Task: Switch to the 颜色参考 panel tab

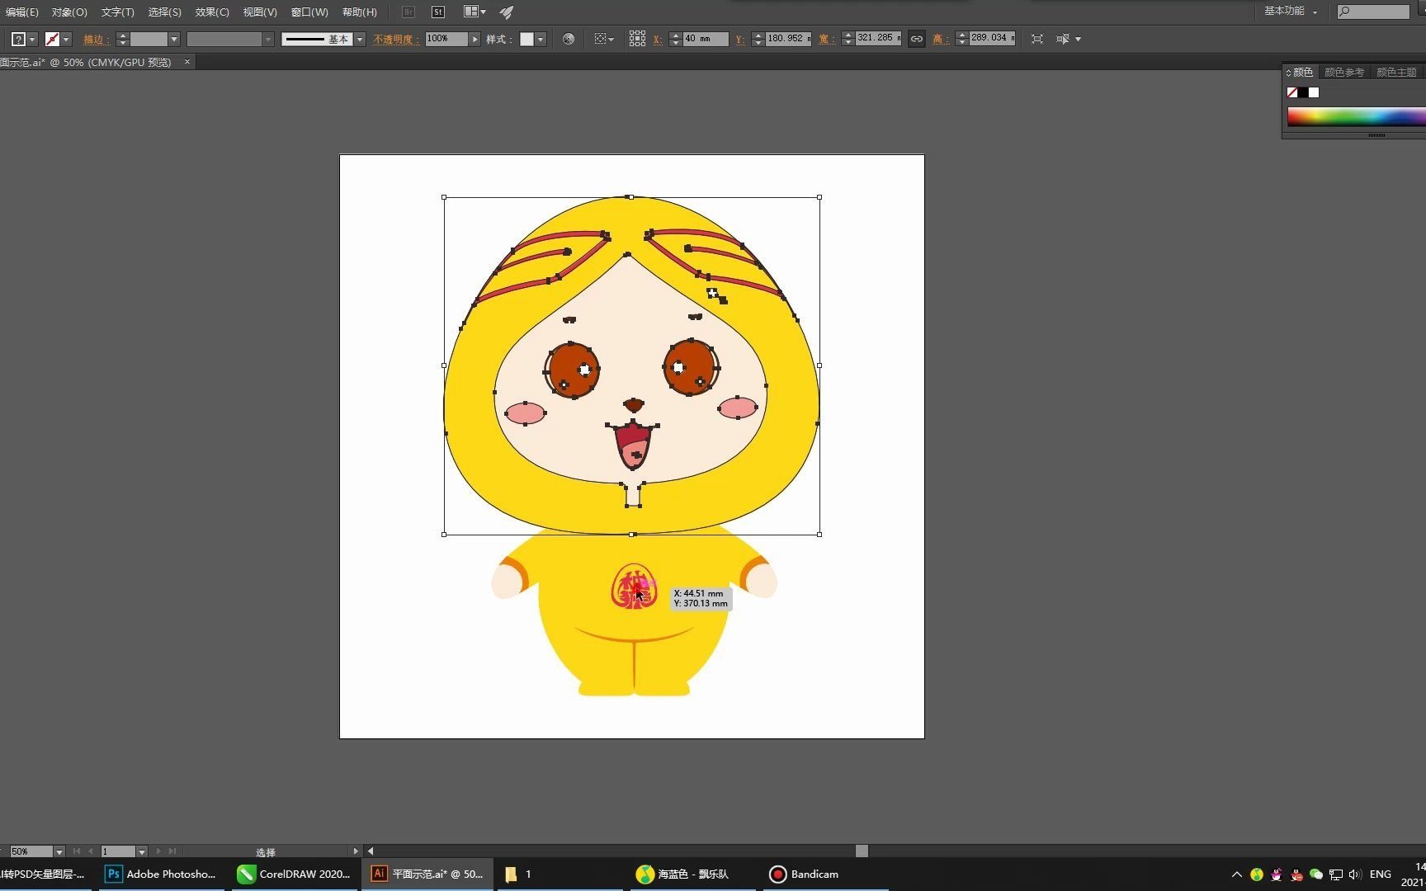Action: tap(1343, 73)
